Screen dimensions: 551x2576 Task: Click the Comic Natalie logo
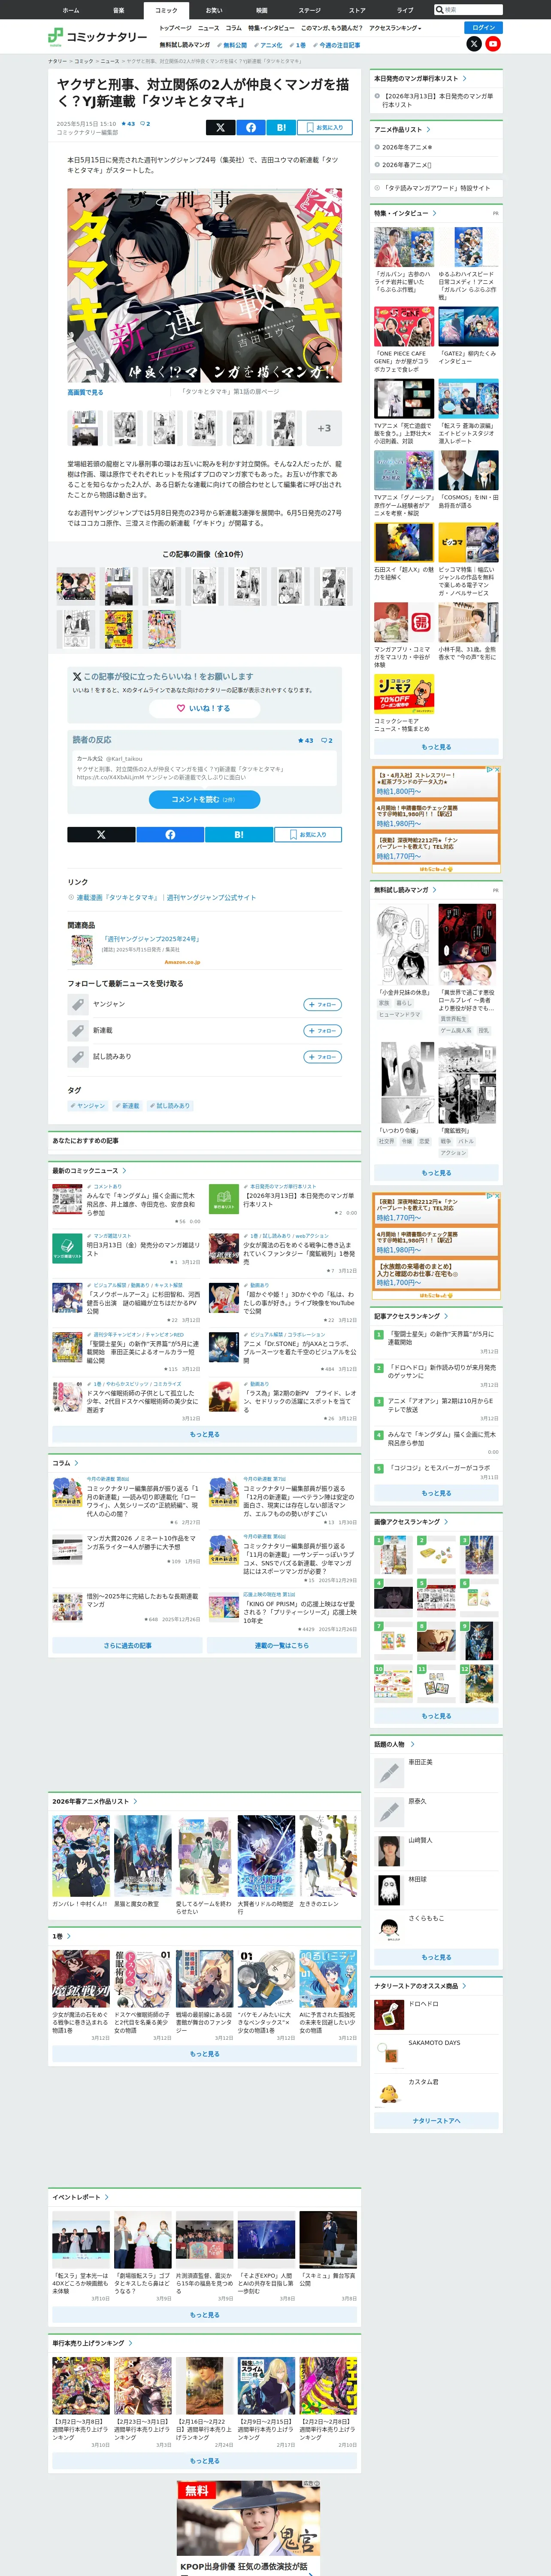[x=98, y=37]
